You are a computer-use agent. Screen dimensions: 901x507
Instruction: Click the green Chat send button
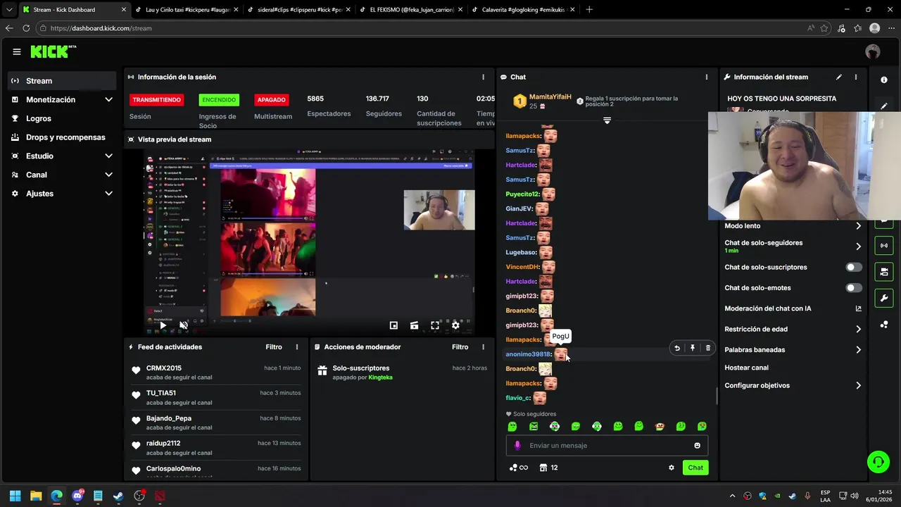[x=695, y=468]
